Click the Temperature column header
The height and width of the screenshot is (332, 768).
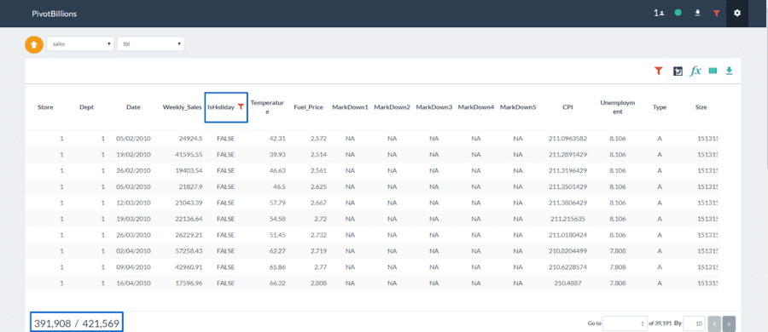tap(267, 107)
